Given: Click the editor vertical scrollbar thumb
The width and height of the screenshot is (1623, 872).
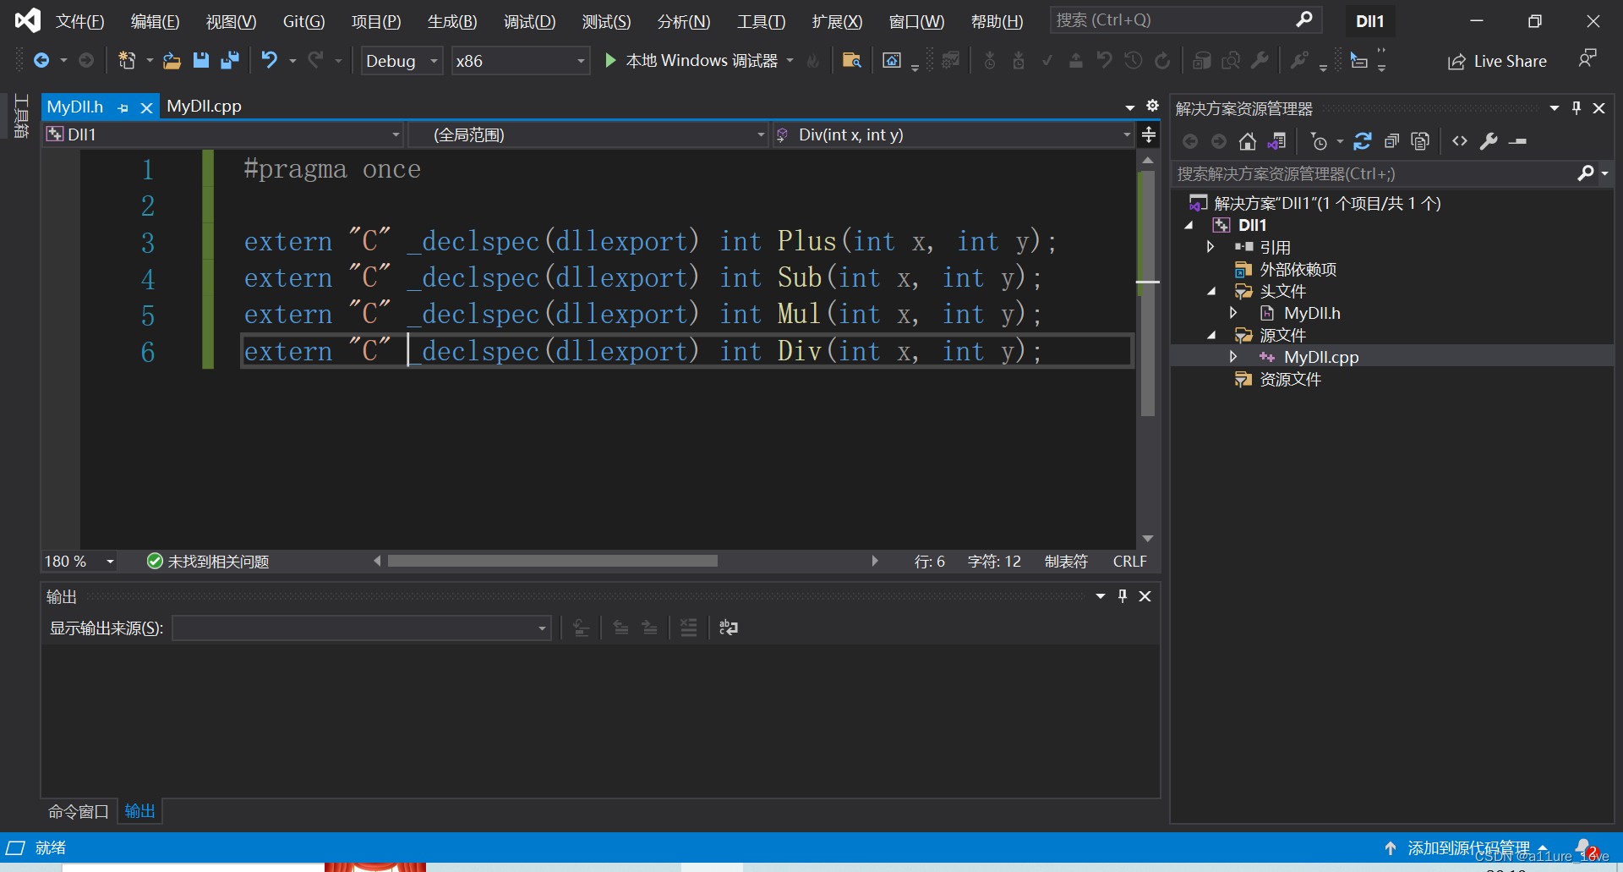Looking at the screenshot, I should [x=1147, y=293].
